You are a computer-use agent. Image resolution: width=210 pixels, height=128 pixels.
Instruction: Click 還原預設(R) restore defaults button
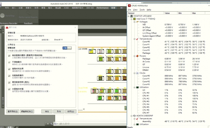click(x=13, y=111)
